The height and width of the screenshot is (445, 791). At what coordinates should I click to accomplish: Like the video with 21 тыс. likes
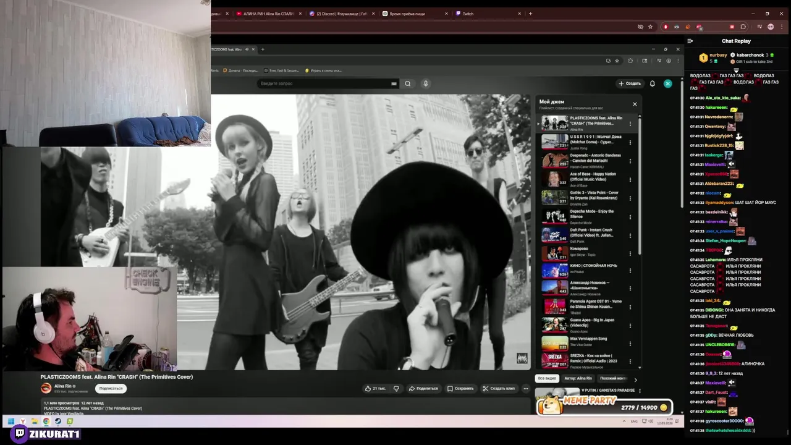[375, 389]
